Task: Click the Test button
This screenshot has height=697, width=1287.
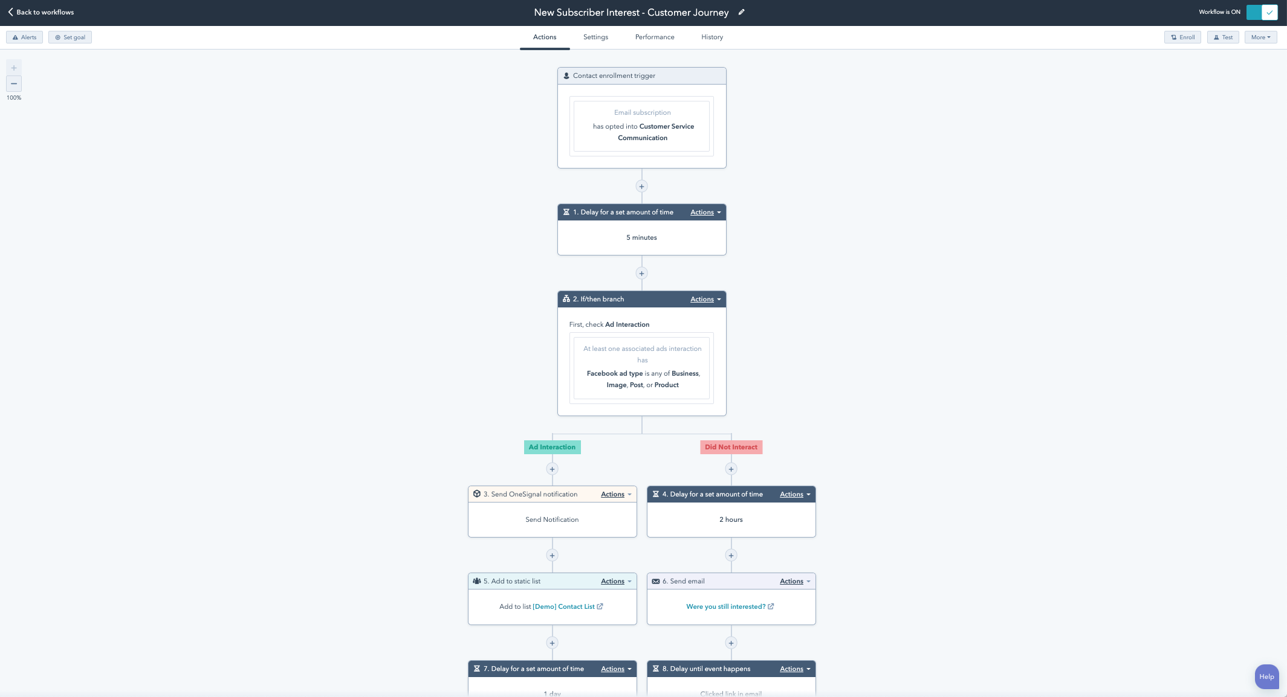Action: pos(1223,37)
